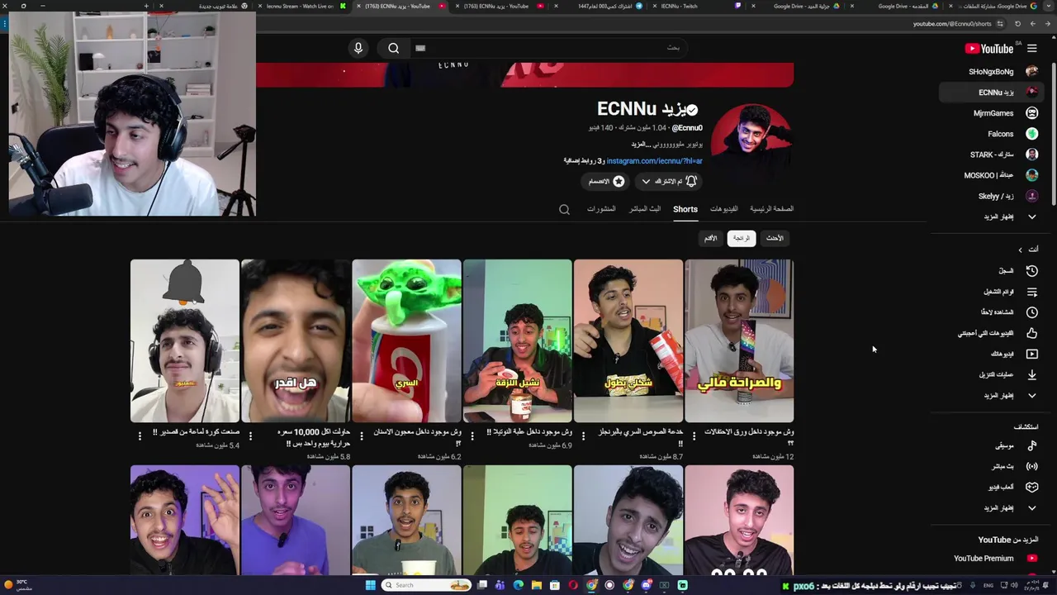Open options menu for 5.4 million views short
Image resolution: width=1057 pixels, height=595 pixels.
[140, 436]
